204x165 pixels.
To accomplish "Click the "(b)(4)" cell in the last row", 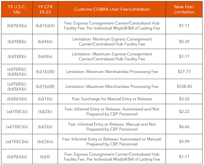I will (x=45, y=157).
